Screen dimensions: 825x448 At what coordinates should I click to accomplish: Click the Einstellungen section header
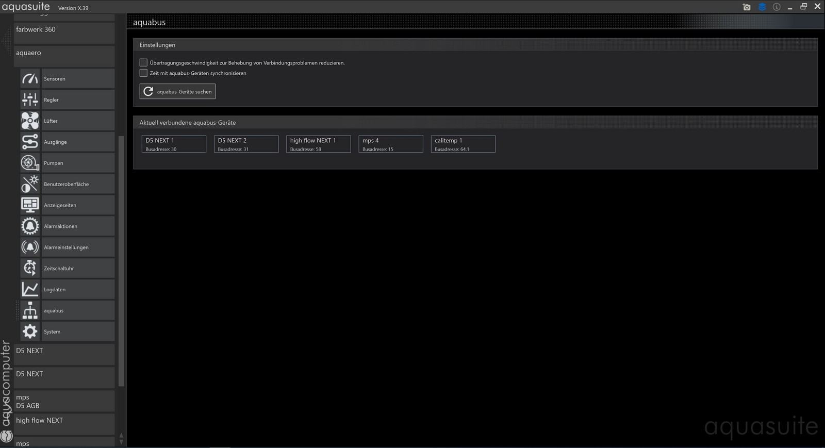(475, 45)
